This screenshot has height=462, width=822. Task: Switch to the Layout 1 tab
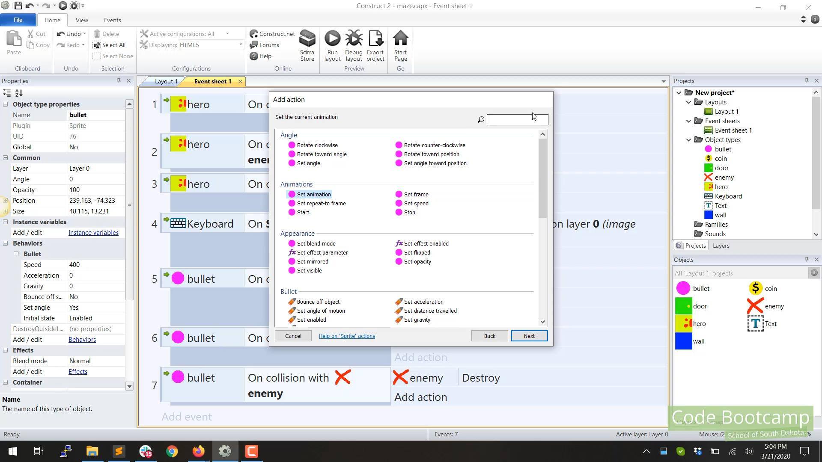[166, 81]
